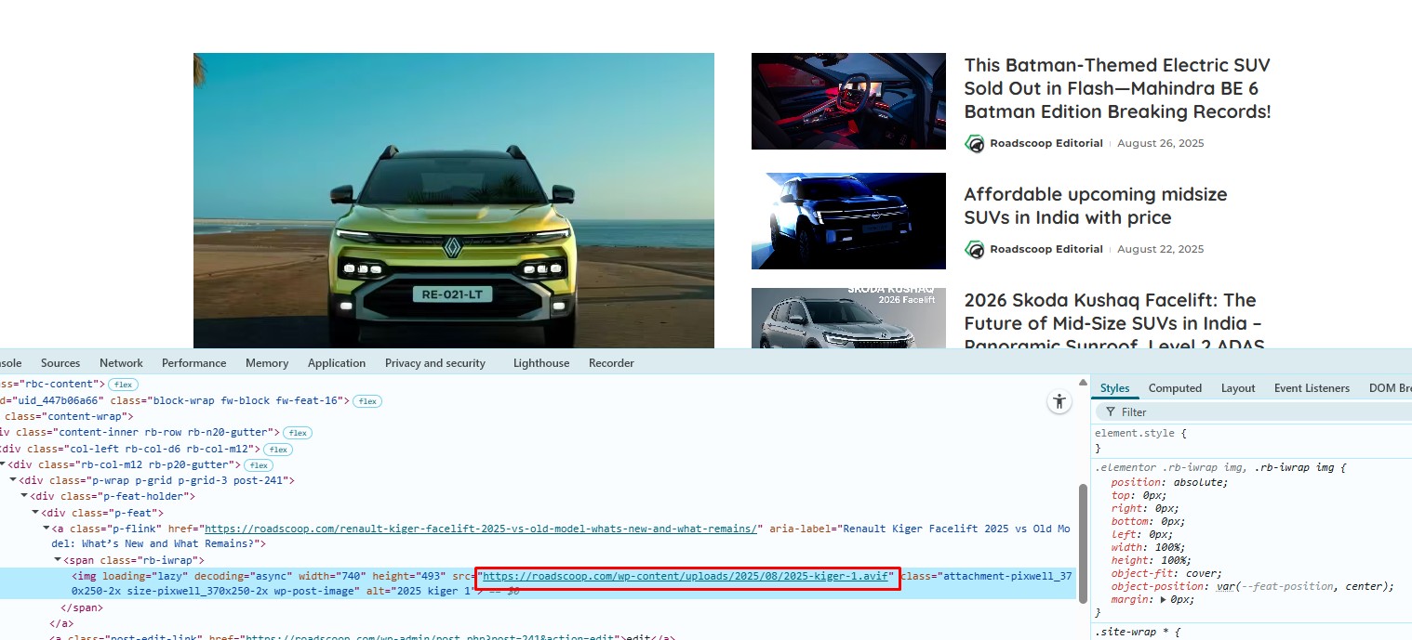1412x640 pixels.
Task: Collapse the p-feat-holder div node
Action: 25,497
